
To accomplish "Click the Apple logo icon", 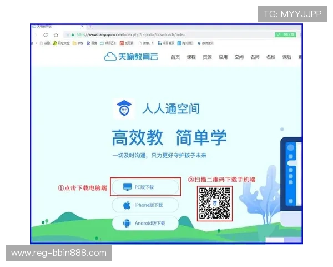I will pyautogui.click(x=127, y=205).
